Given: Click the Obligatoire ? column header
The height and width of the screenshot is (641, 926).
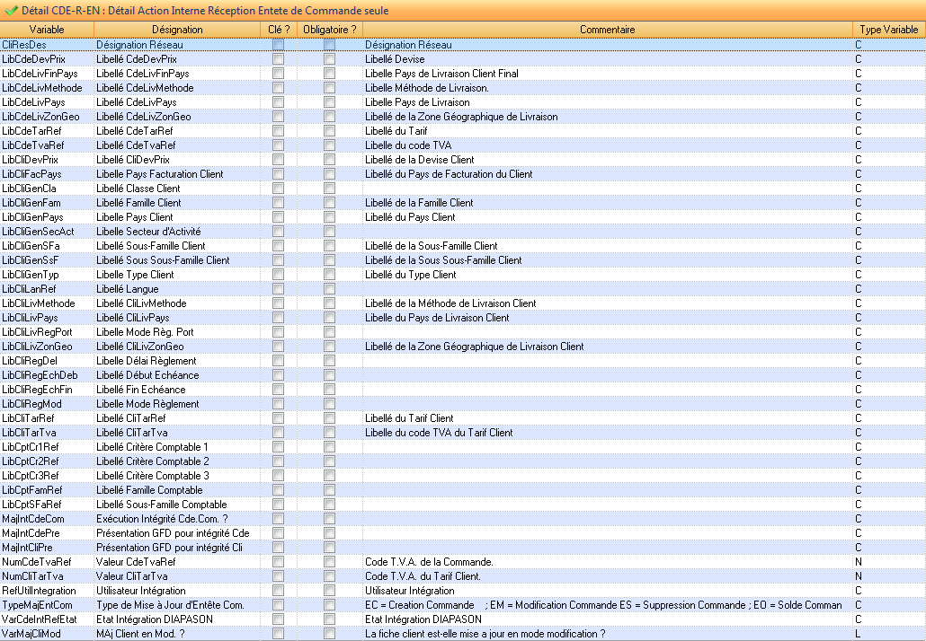Looking at the screenshot, I should point(329,30).
